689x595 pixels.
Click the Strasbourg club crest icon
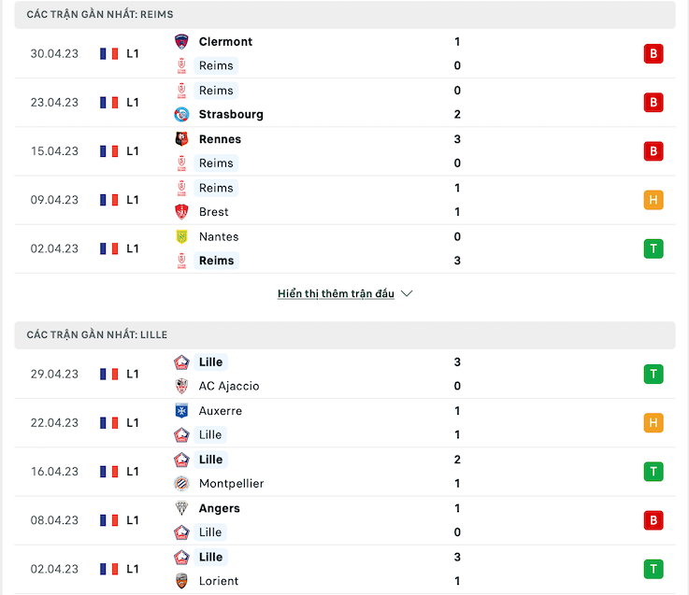(181, 114)
